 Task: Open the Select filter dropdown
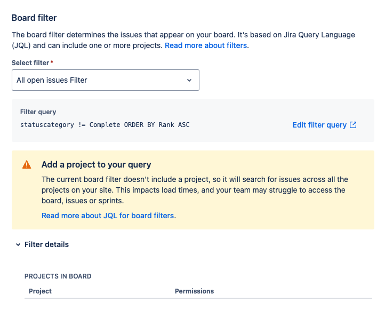(105, 80)
